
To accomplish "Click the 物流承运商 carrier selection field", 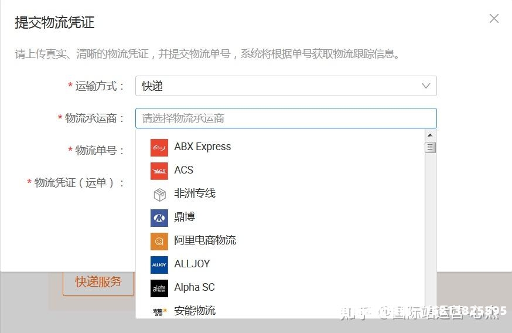I will 285,118.
